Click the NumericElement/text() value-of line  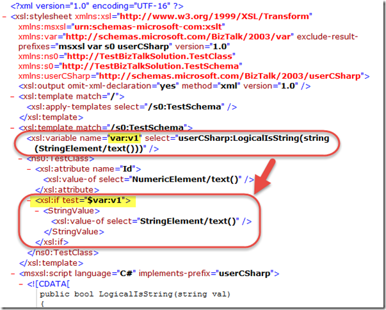tap(146, 179)
